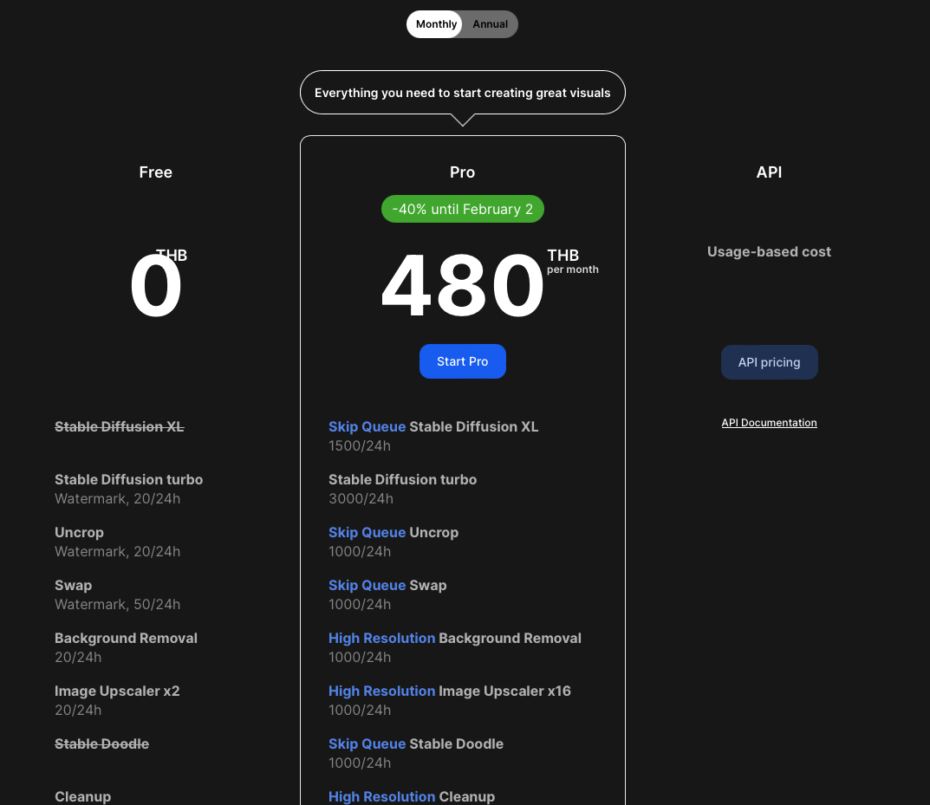Click the -40% until February 2 badge
Screen dimensions: 930x805
(462, 210)
